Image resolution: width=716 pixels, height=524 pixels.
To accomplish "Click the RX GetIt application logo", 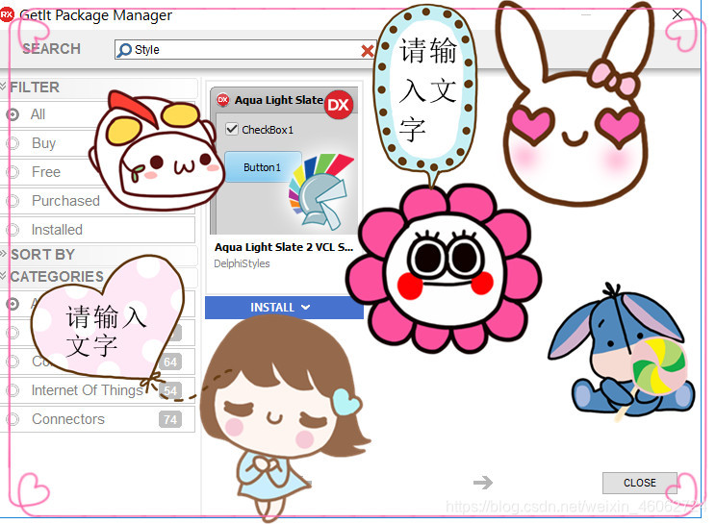I will [x=7, y=14].
